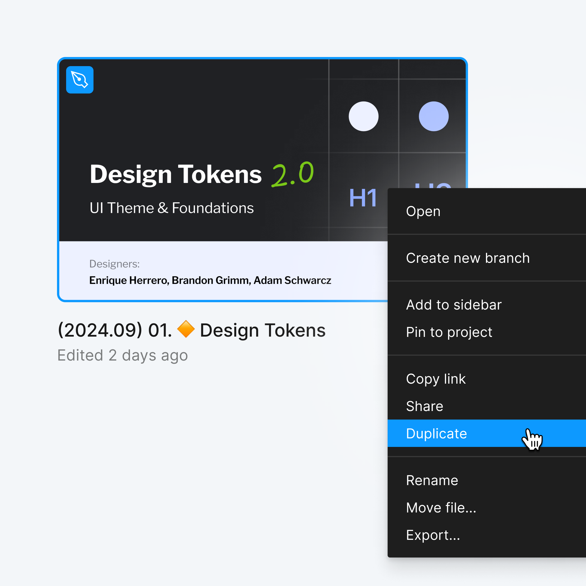Screen dimensions: 586x586
Task: Click the cursor hand icon over Duplicate
Action: [x=532, y=439]
